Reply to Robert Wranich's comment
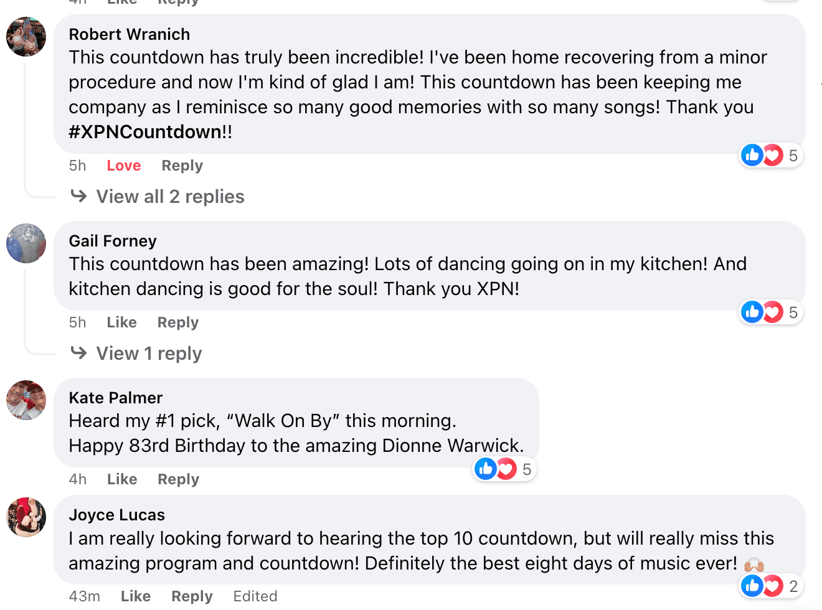This screenshot has height=610, width=822. [182, 166]
